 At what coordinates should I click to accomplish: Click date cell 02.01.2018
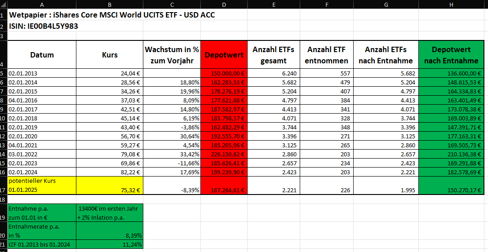[x=42, y=119]
